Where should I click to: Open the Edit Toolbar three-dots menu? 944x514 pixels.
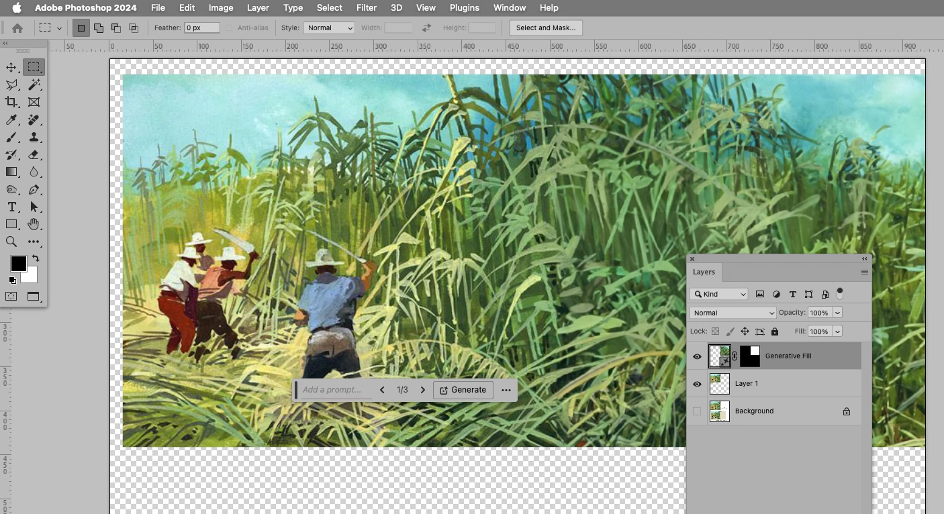(x=34, y=242)
